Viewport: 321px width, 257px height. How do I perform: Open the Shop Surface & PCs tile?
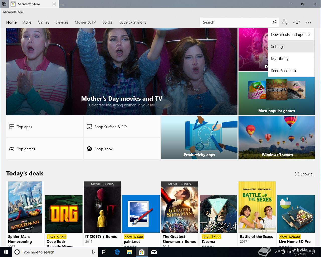click(x=122, y=127)
